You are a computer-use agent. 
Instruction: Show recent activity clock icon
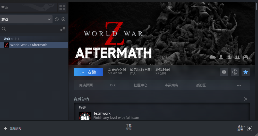coord(57,19)
